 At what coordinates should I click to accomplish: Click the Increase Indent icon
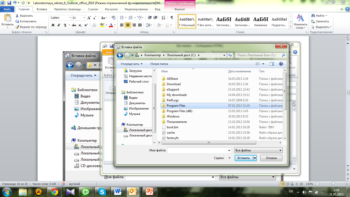click(x=156, y=18)
